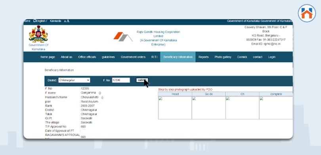
Task: Open the Photo gallery menu item
Action: (223, 57)
